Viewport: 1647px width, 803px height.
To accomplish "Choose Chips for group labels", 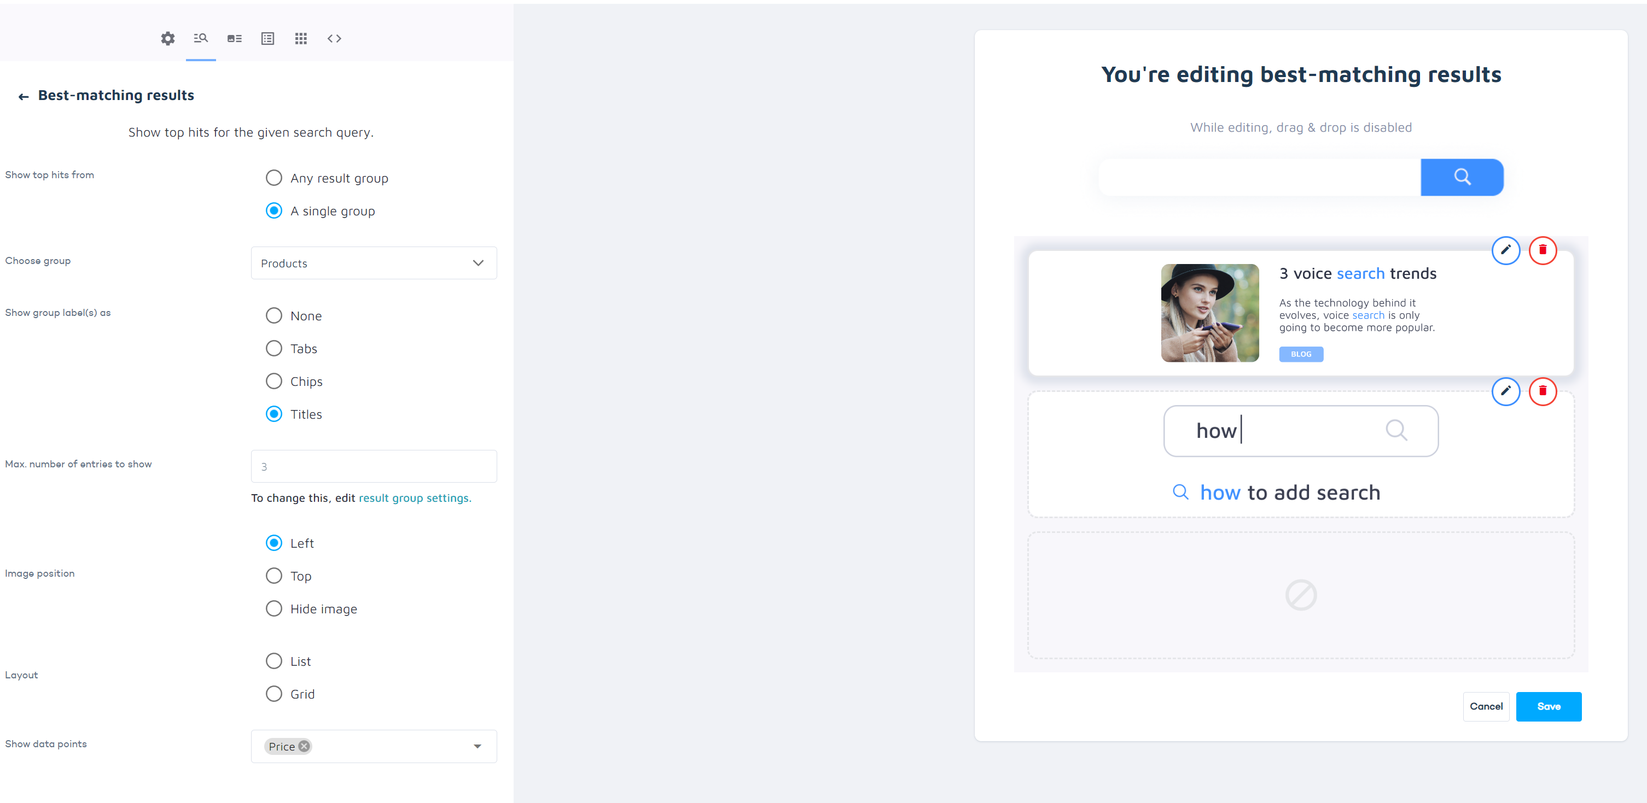I will coord(273,382).
